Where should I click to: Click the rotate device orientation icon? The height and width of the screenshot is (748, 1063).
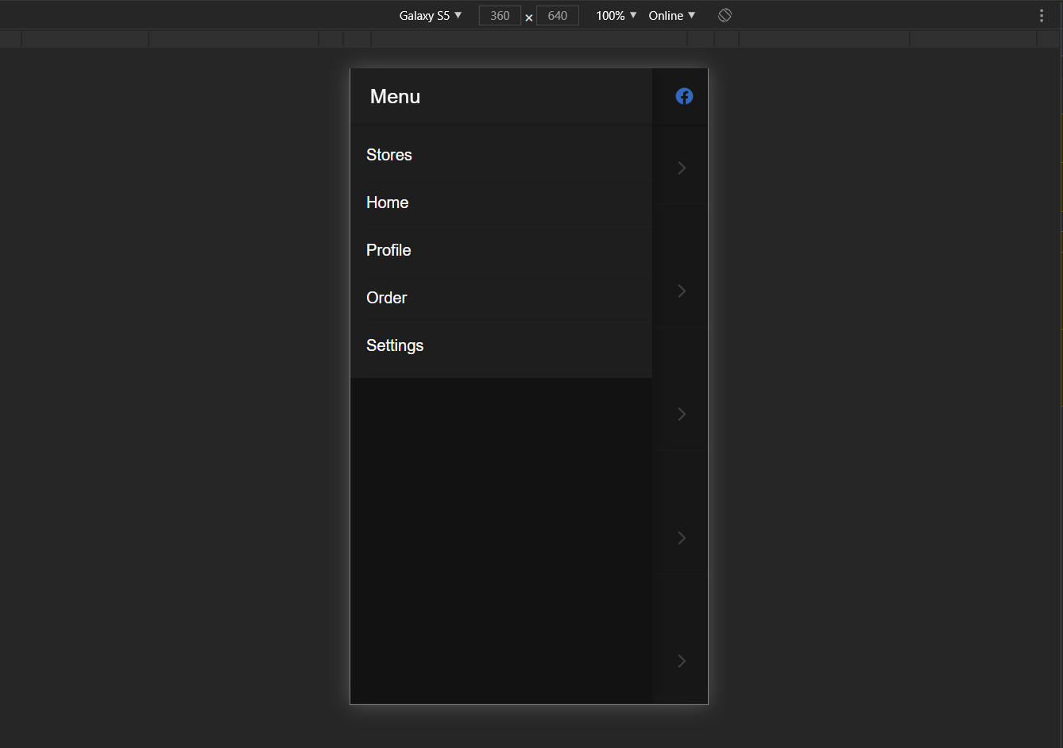[x=725, y=14]
